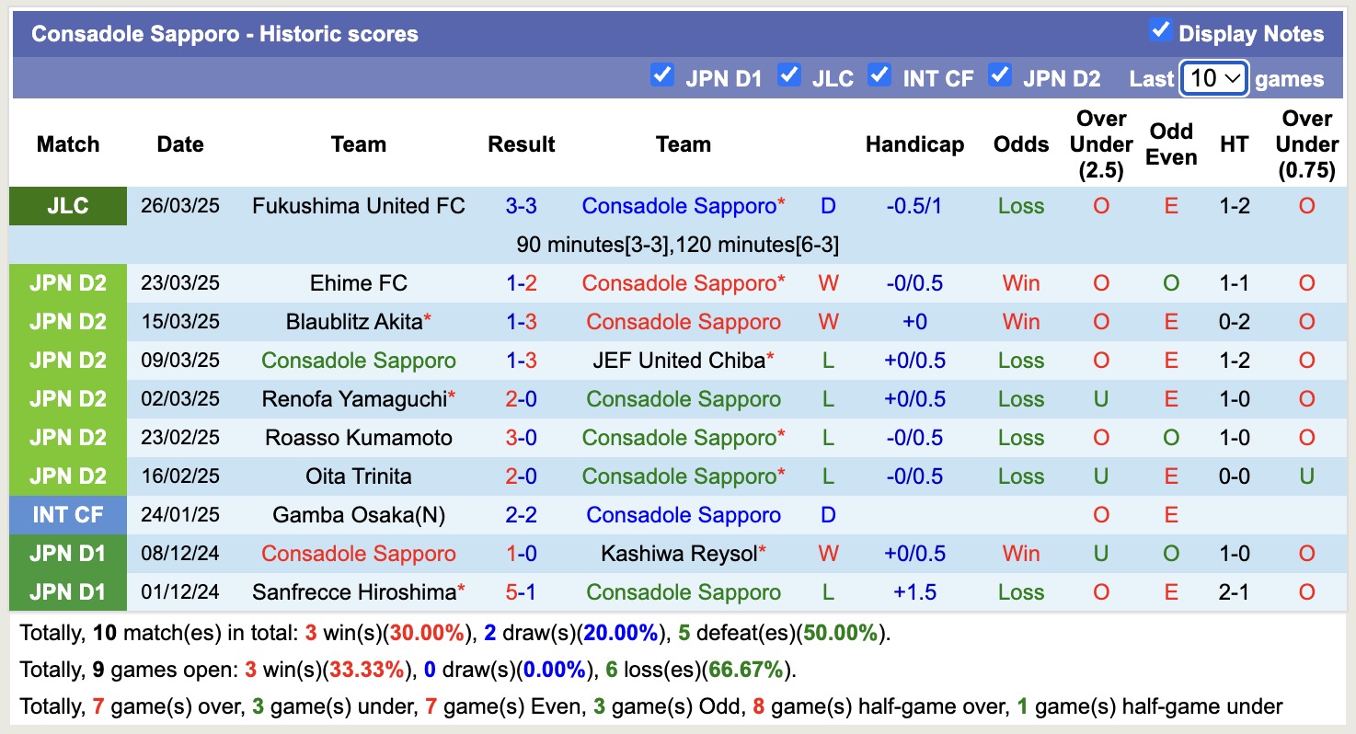The width and height of the screenshot is (1356, 734).
Task: Open Sanfrecce Hiroshima team link
Action: pos(354,592)
